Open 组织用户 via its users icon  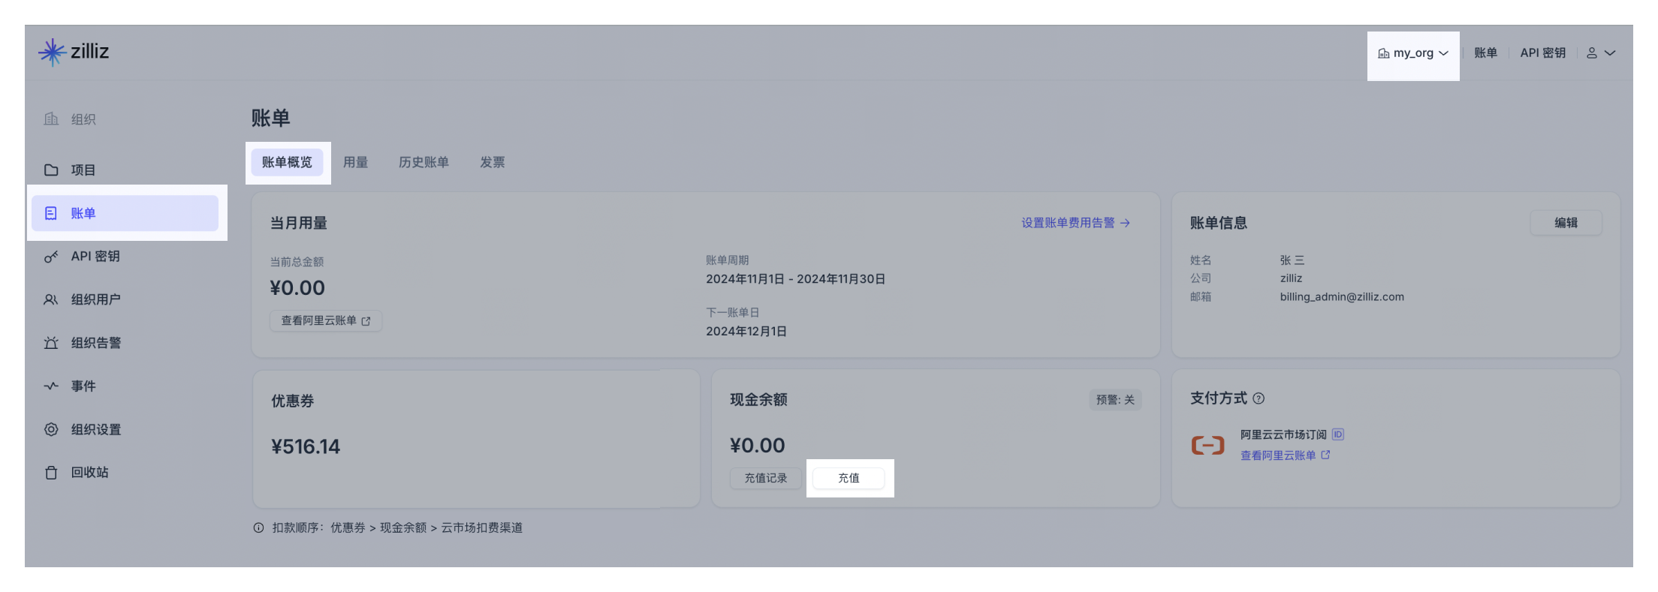(x=51, y=299)
